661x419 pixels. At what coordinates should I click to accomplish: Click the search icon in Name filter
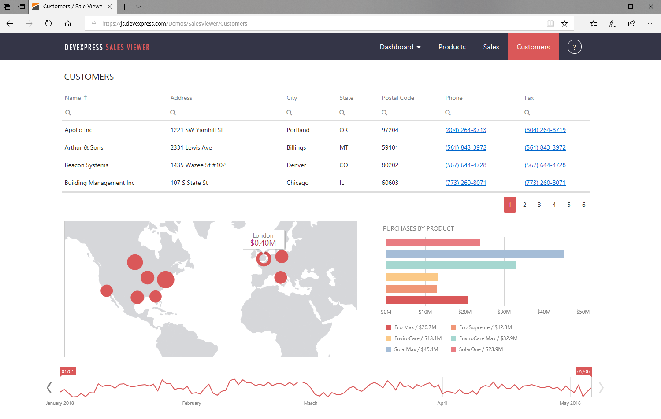[x=68, y=113]
